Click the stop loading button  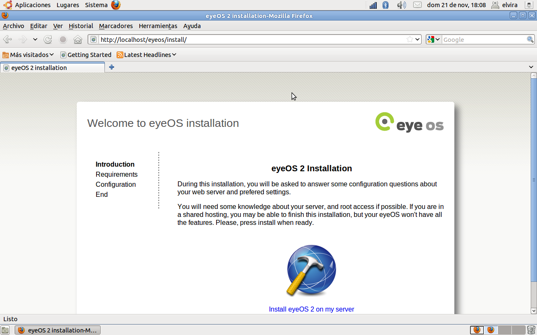63,39
